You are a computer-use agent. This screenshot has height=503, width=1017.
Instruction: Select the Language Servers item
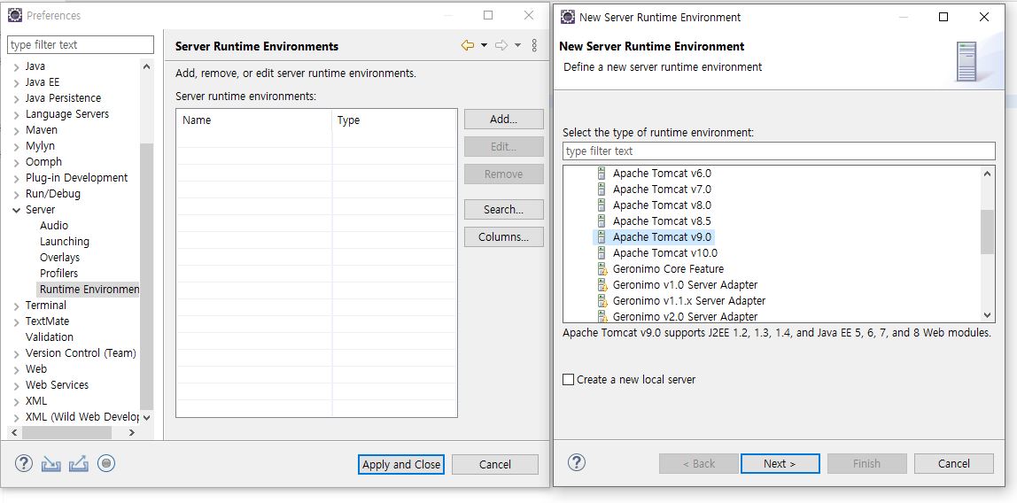coord(66,114)
